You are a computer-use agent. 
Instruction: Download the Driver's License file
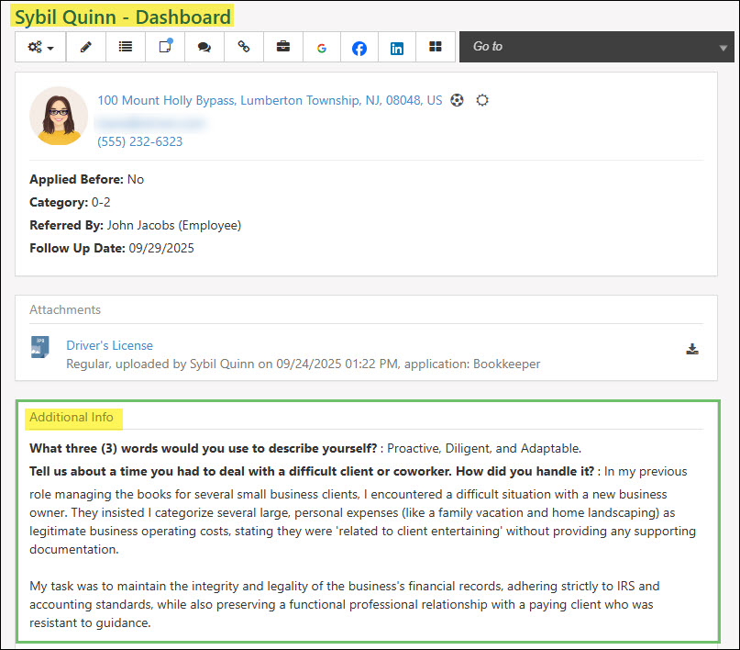click(692, 349)
